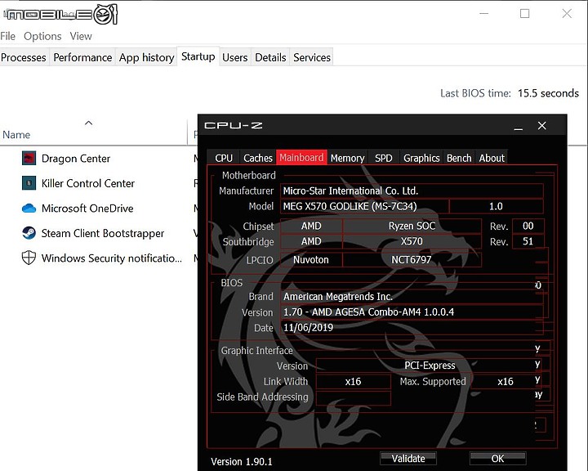Open CPU-Z About tab
Screen dimensions: 588x471
click(492, 158)
